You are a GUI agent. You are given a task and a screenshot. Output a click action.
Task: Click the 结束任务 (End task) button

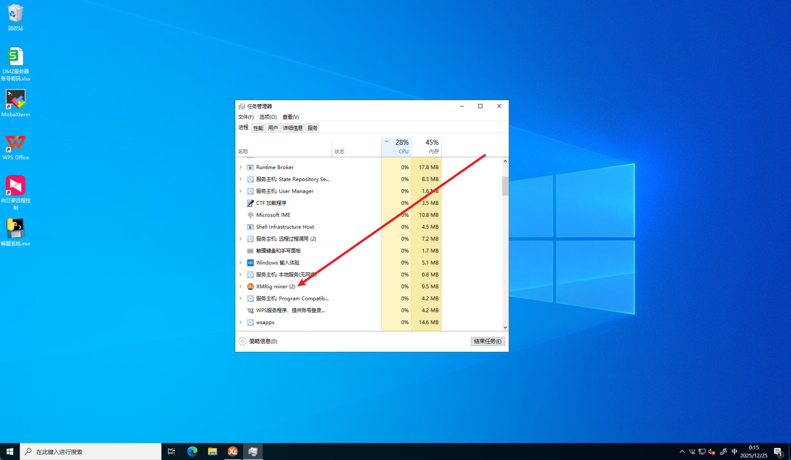488,341
